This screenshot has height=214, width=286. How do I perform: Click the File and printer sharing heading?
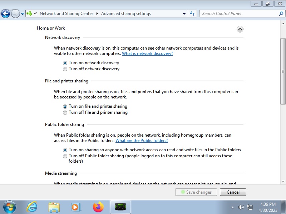(x=66, y=81)
